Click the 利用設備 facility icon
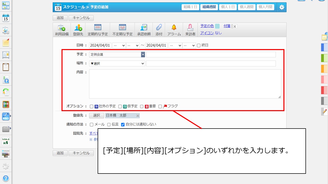This screenshot has width=328, height=184. (62, 28)
